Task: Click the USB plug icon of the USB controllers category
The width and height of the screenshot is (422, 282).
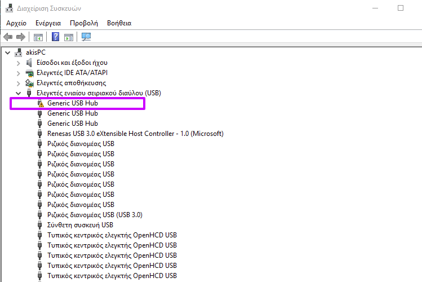Action: (29, 93)
